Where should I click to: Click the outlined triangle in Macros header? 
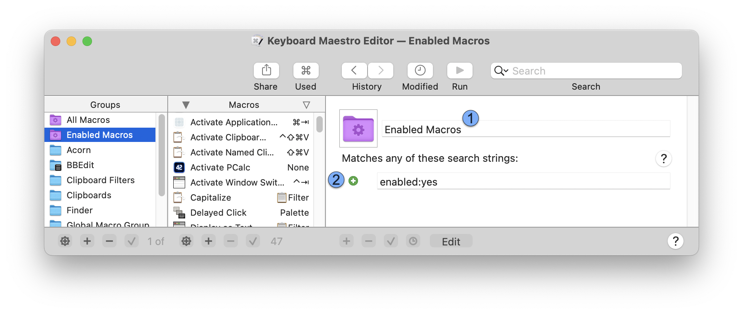pyautogui.click(x=306, y=105)
